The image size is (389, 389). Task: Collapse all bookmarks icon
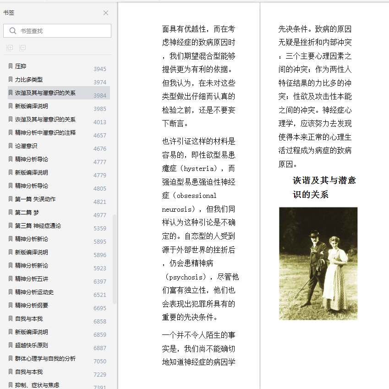coord(22,48)
